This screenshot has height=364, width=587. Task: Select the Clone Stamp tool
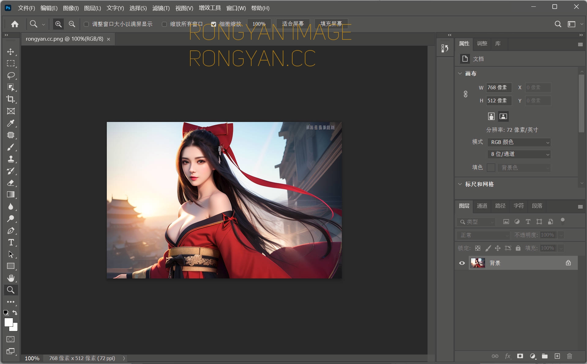11,159
